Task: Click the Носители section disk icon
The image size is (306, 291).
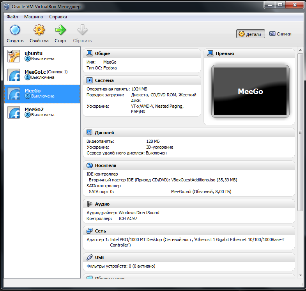Action: click(89, 165)
